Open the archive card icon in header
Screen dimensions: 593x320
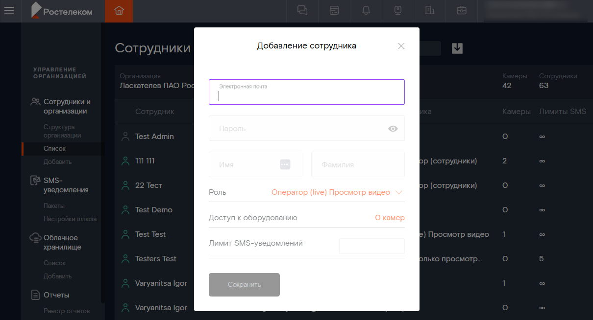coord(334,11)
